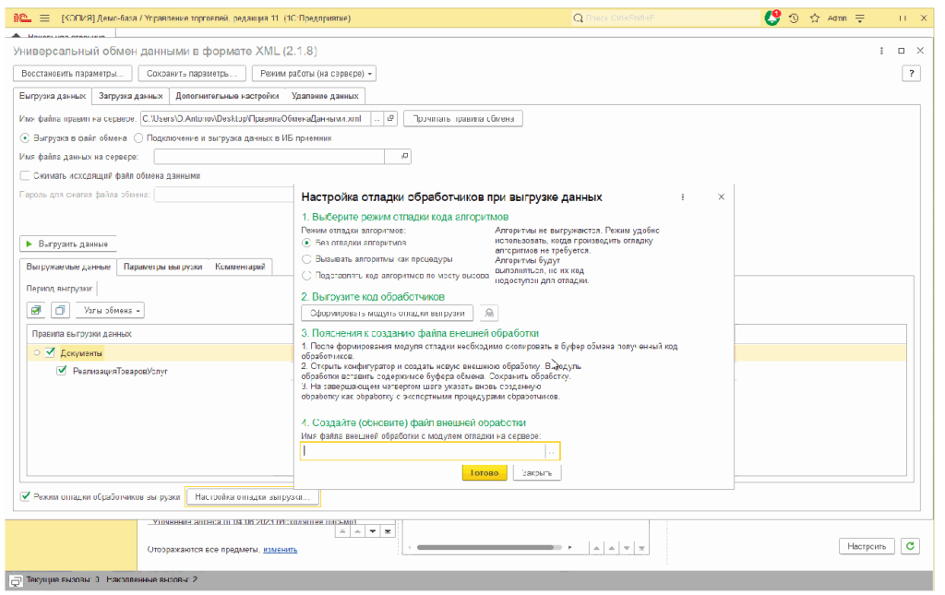945x595 pixels.
Task: Click the notifications bell icon
Action: pos(772,18)
